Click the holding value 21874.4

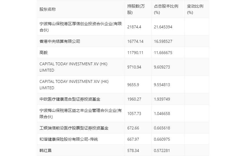pyautogui.click(x=134, y=27)
